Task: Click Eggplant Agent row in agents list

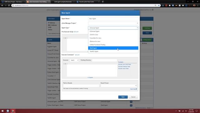Action: [52, 47]
